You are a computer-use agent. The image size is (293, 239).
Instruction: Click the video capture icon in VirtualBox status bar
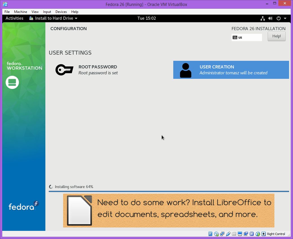(246, 234)
